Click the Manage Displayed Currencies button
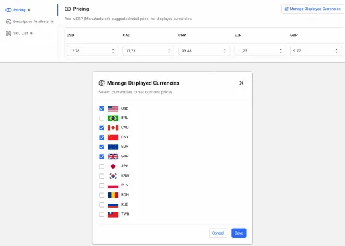Screen dimensions: 345x246 313,9
